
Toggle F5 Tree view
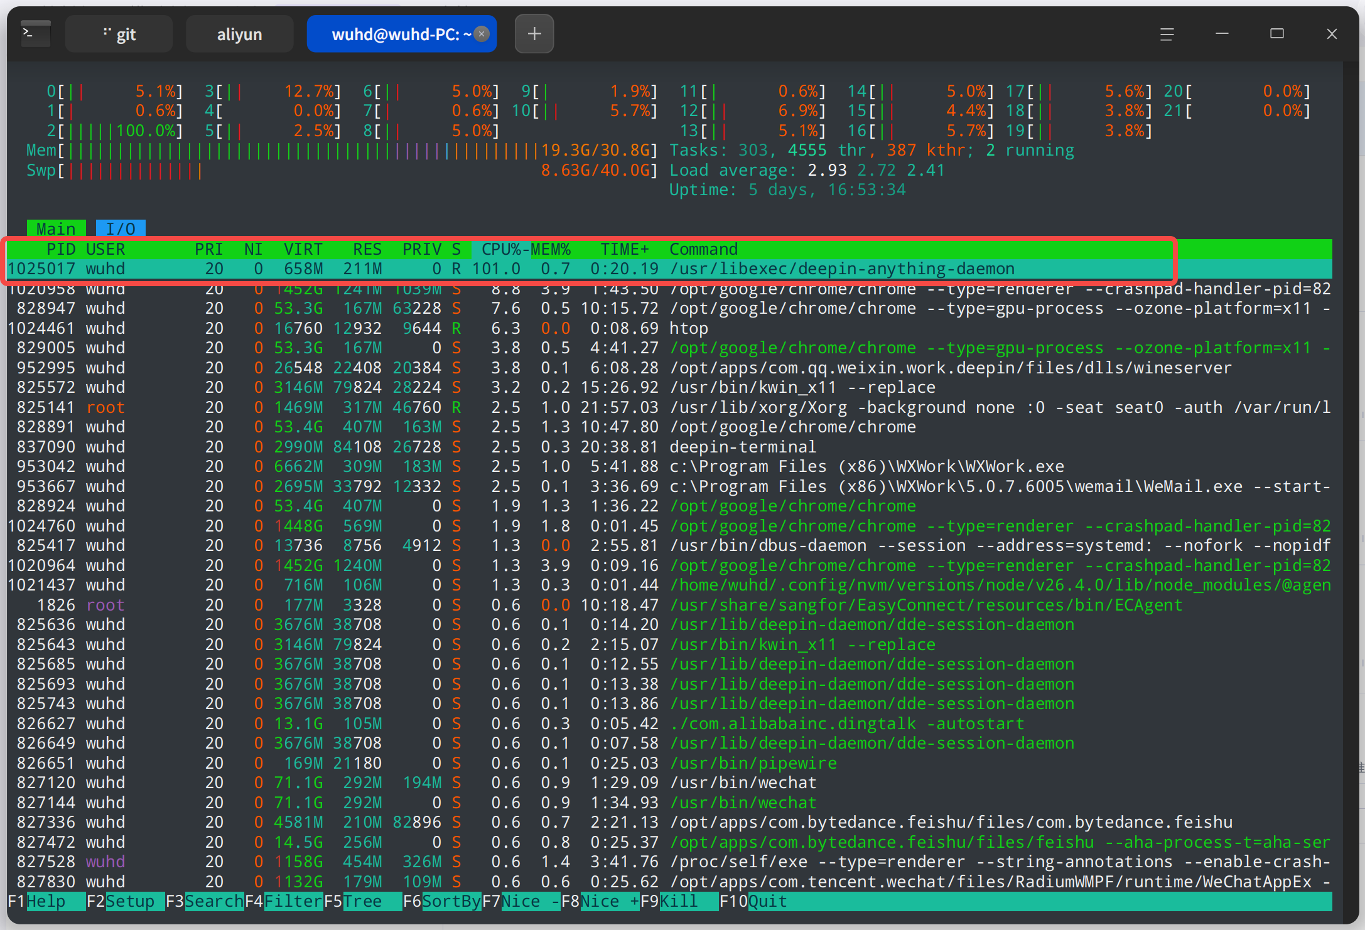coord(363,901)
